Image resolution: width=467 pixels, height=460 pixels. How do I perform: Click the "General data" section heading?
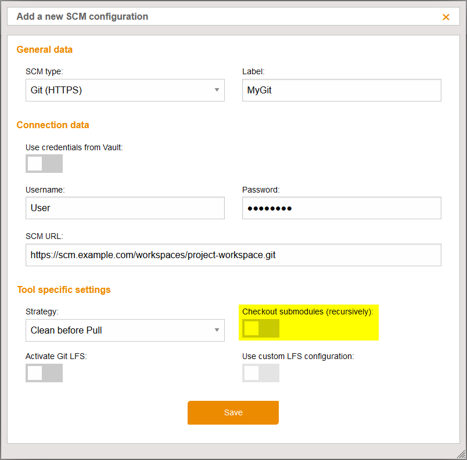point(44,50)
